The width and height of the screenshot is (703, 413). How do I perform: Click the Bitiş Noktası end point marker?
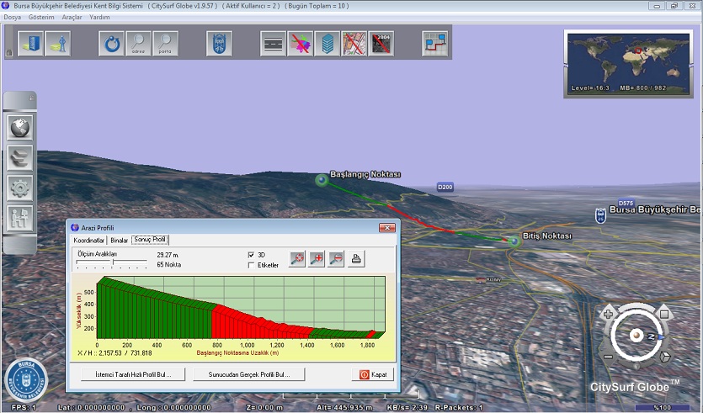(514, 241)
